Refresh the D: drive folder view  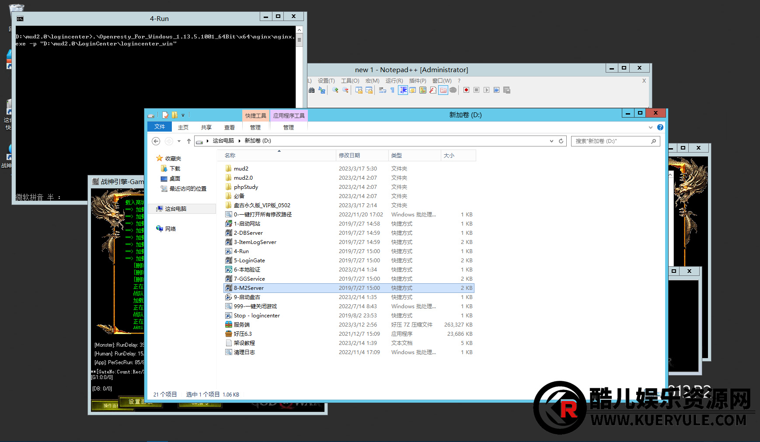pyautogui.click(x=561, y=141)
